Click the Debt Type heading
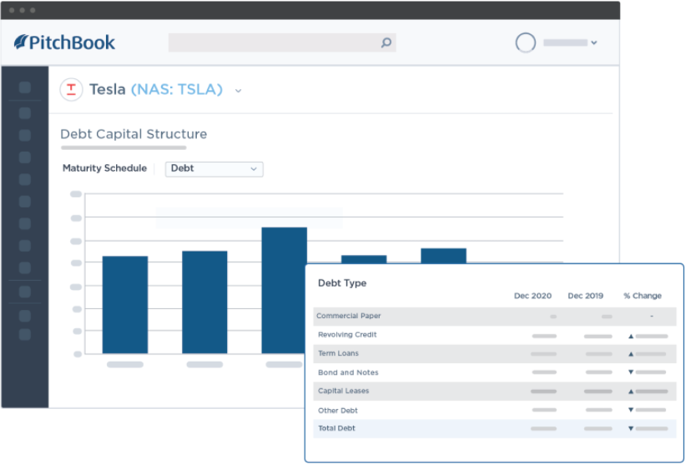The height and width of the screenshot is (464, 686). [x=342, y=283]
